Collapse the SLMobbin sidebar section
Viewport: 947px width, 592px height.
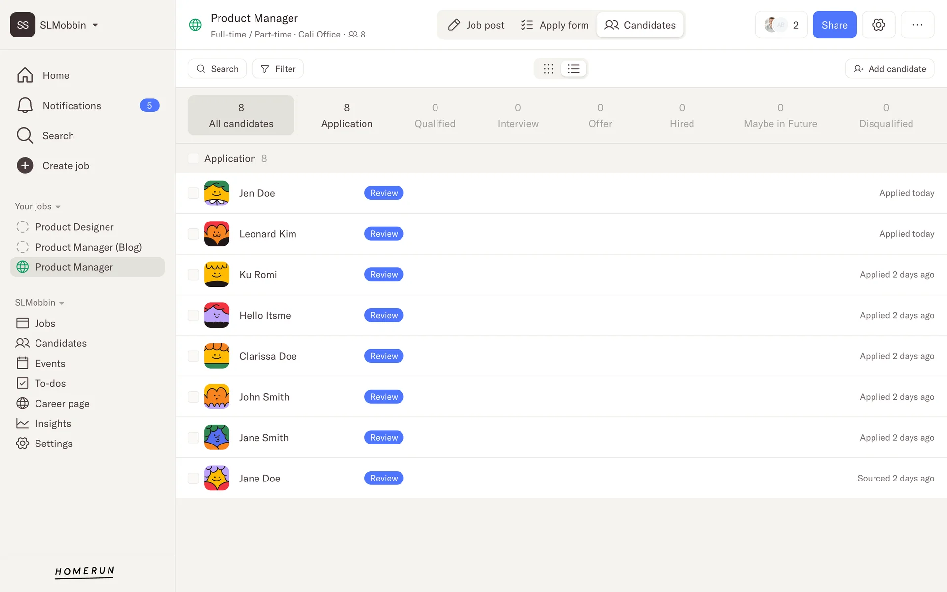(62, 303)
